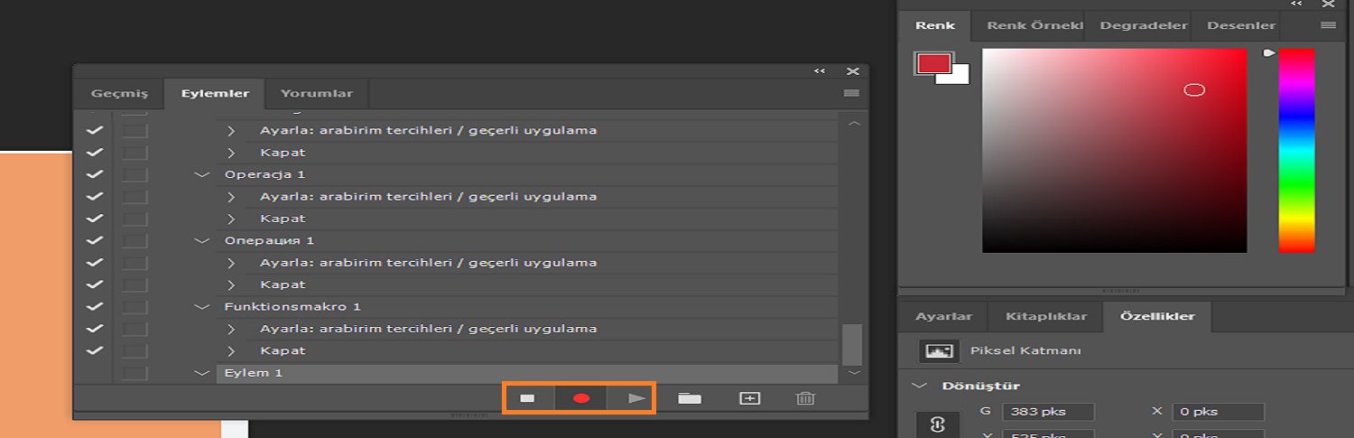
Task: Collapse the Eylemler panel with double arrows
Action: click(x=820, y=70)
